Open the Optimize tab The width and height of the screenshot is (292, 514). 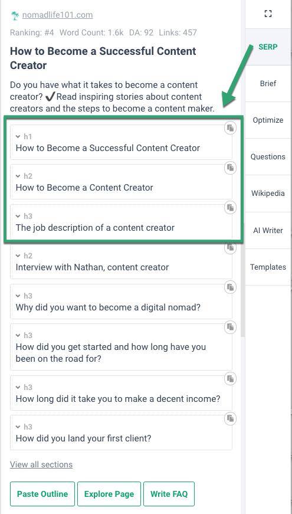[268, 120]
